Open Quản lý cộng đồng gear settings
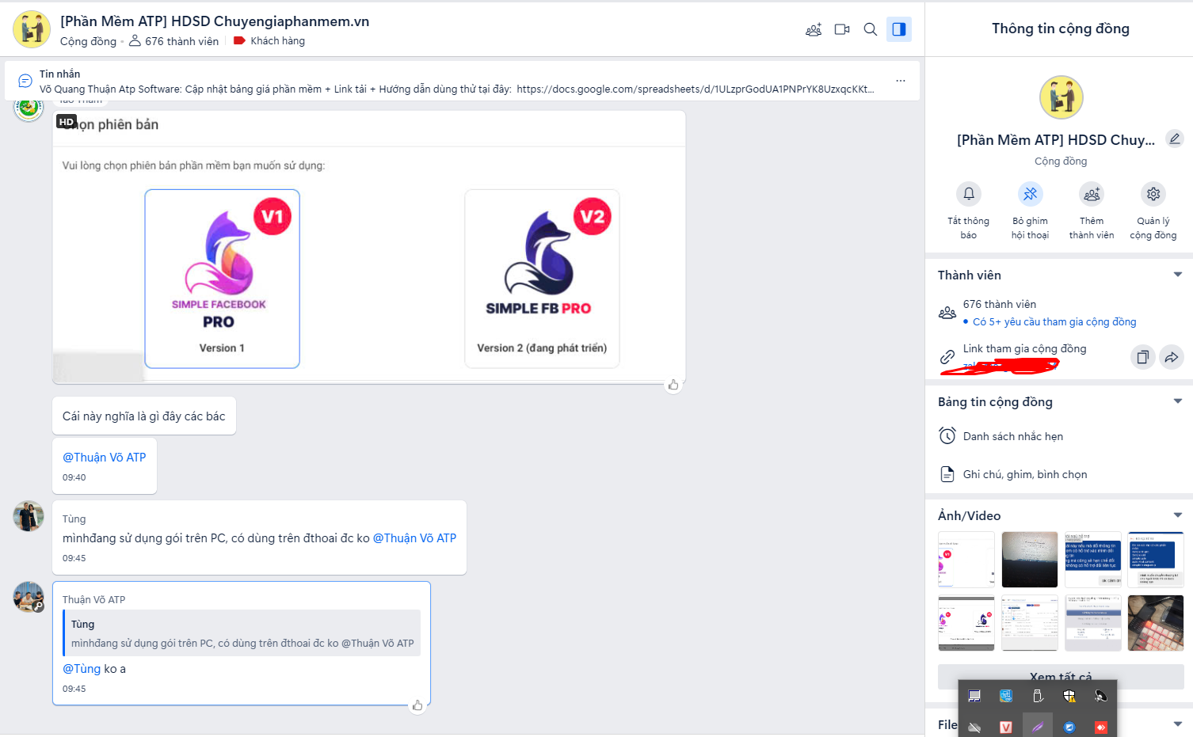Screen dimensions: 1193x737 tap(1153, 194)
